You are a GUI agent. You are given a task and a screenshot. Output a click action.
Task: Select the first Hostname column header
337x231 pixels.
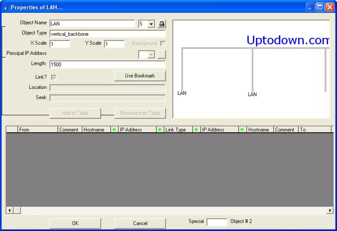click(96, 130)
